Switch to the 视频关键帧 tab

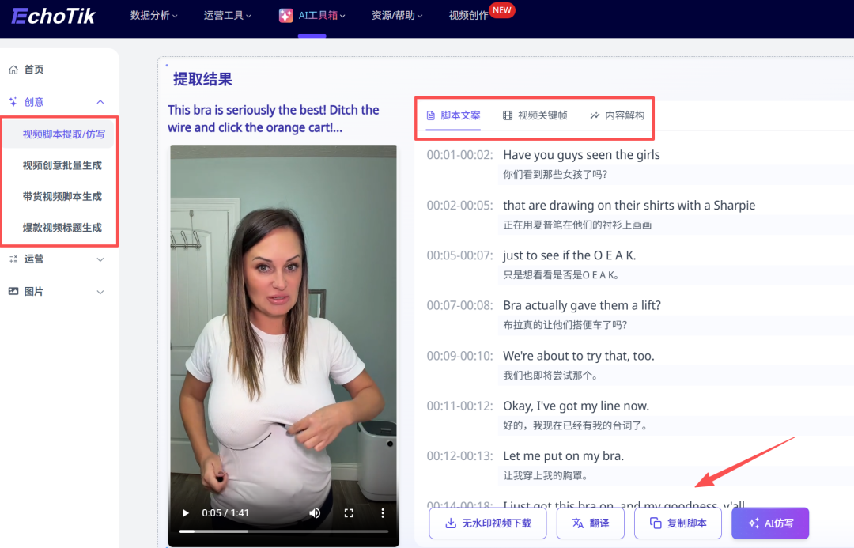click(x=535, y=115)
